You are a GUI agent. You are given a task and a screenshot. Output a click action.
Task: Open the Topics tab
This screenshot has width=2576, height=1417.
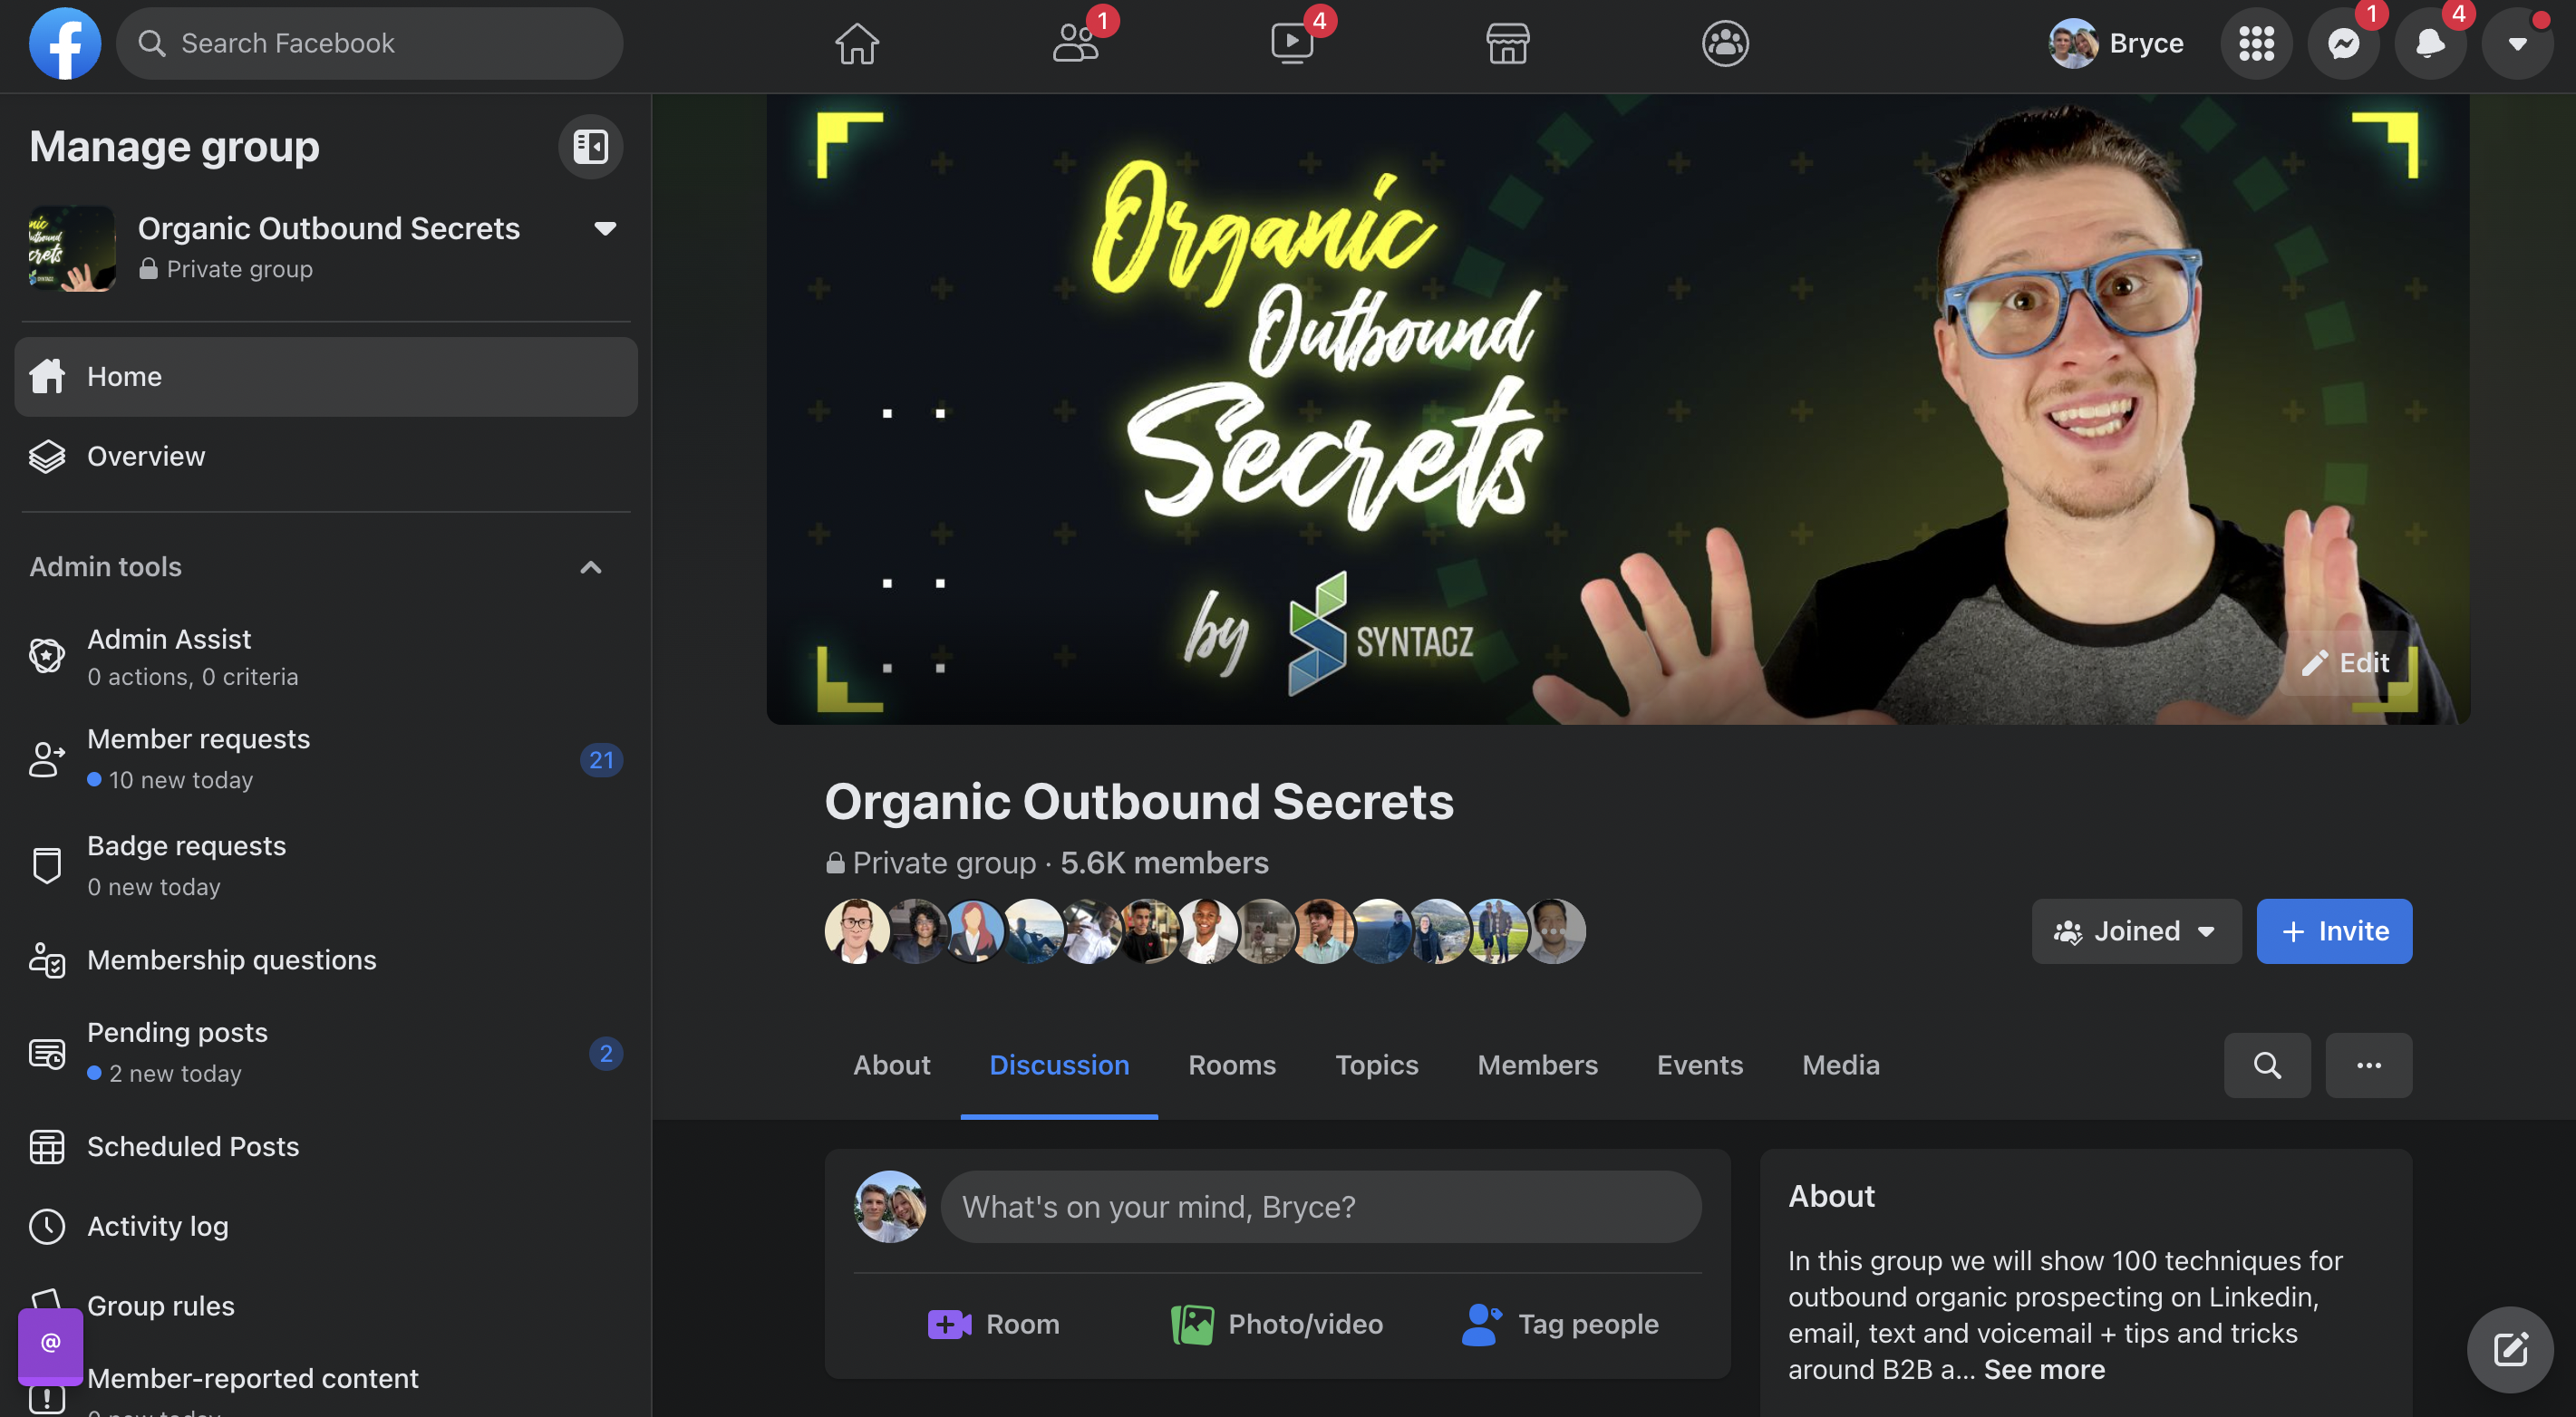coord(1377,1065)
